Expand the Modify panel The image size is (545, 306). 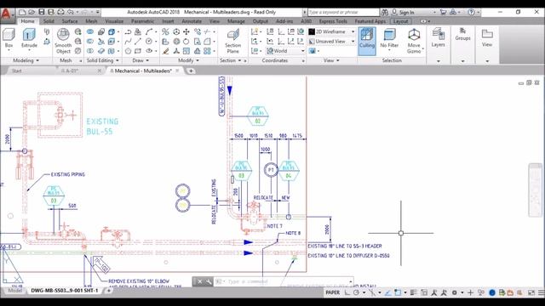tap(188, 60)
